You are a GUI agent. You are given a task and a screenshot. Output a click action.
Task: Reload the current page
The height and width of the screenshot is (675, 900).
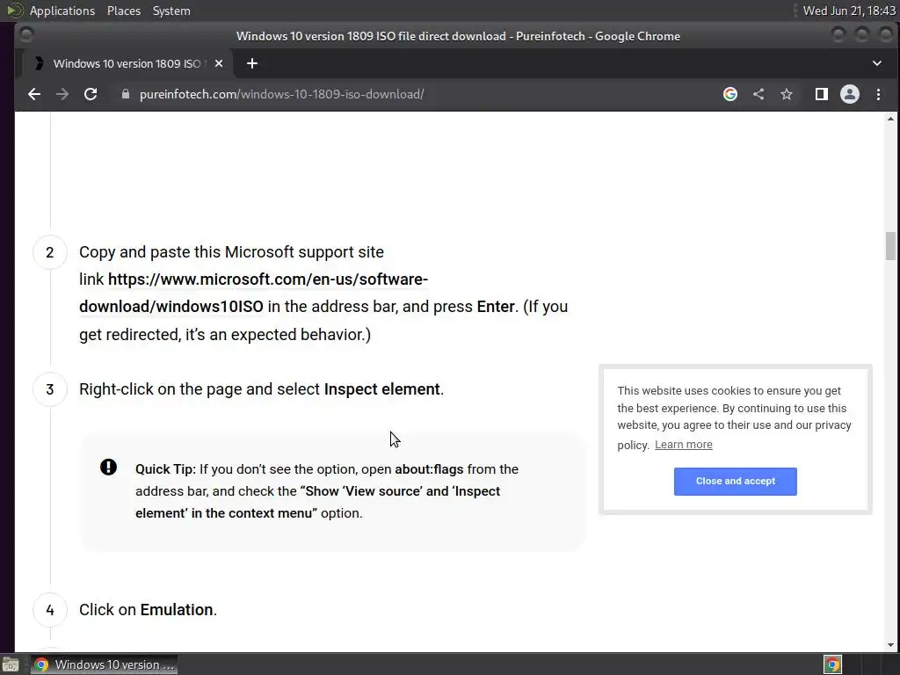pos(91,94)
